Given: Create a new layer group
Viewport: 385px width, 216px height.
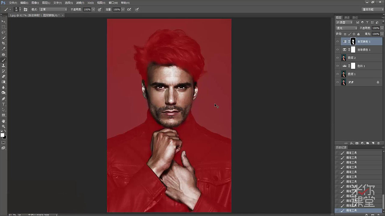Looking at the screenshot, I should (368, 143).
